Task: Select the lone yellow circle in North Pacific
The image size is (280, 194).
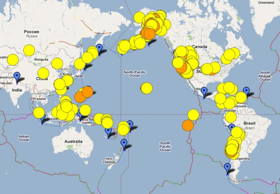Action: [x=146, y=88]
